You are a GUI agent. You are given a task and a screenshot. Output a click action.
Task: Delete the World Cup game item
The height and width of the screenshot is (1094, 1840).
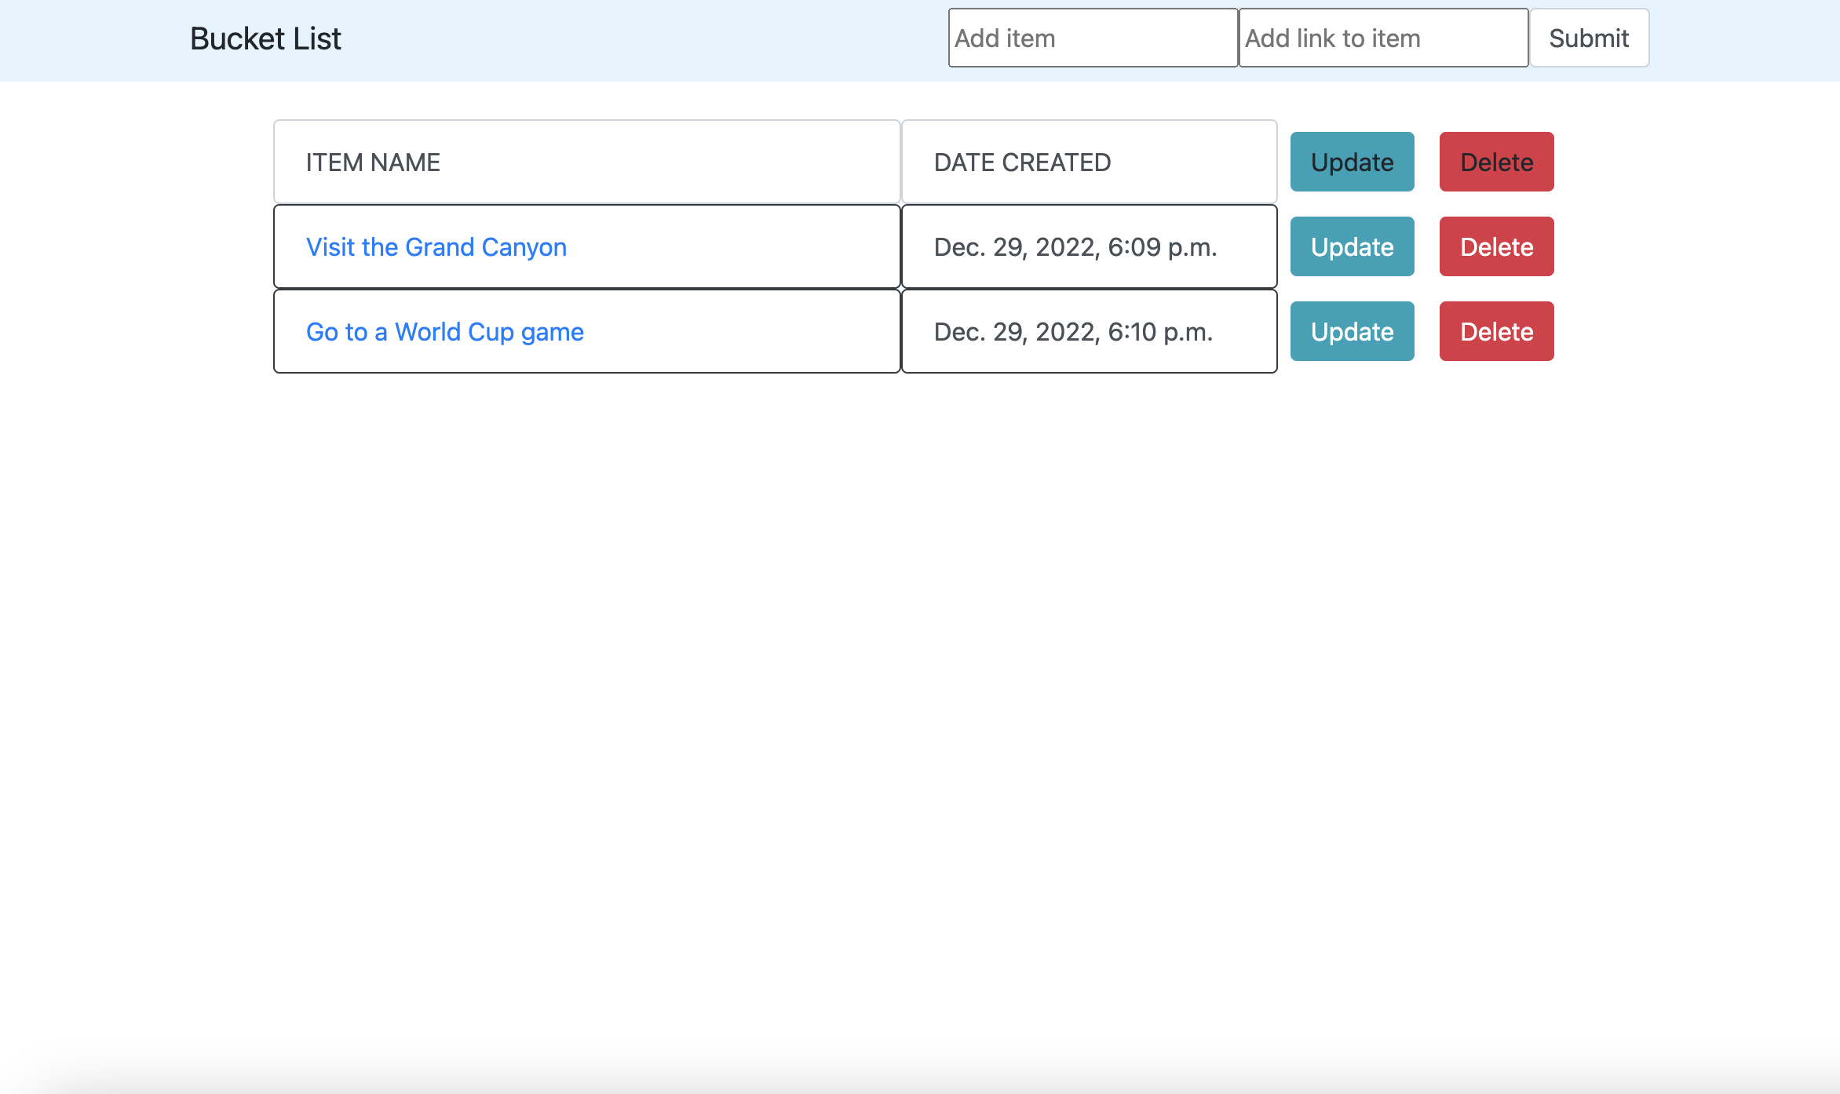(x=1496, y=331)
